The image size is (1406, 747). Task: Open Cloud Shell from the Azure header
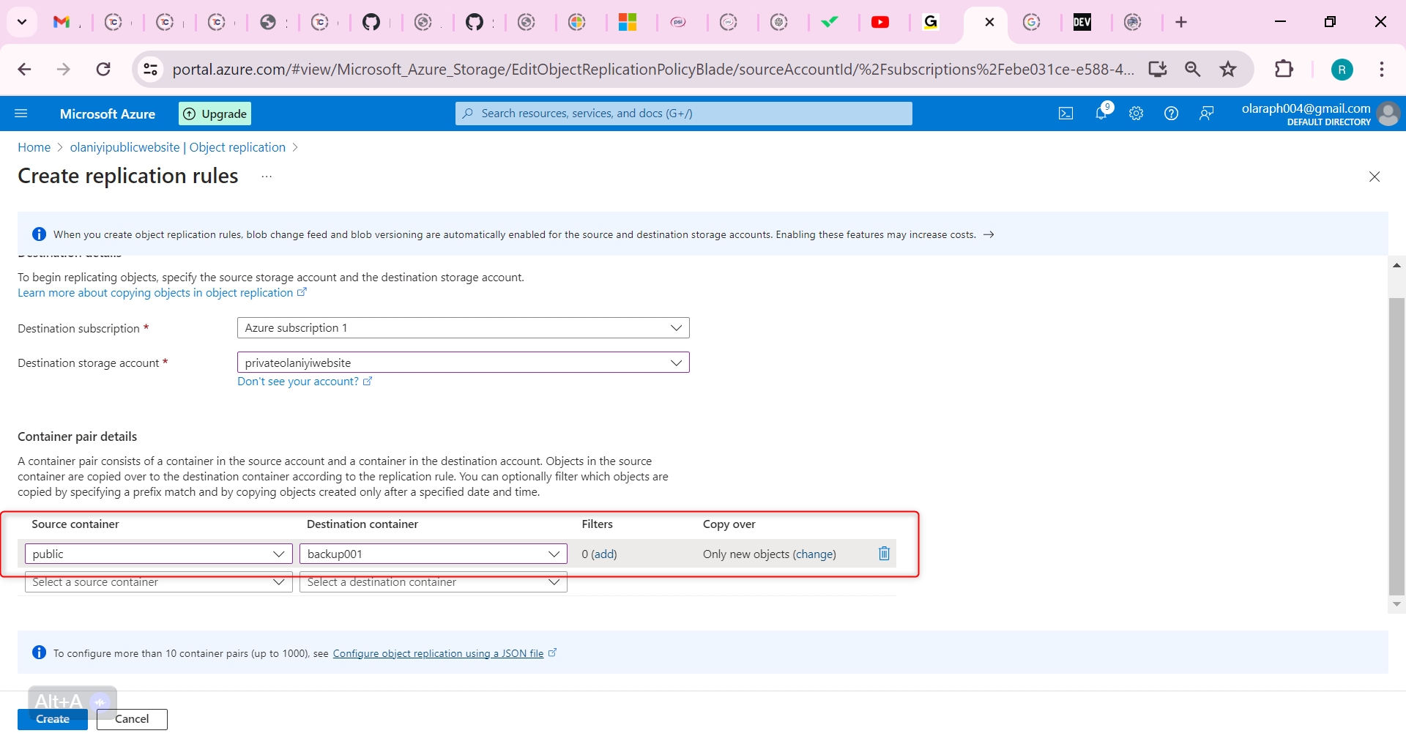pos(1065,114)
